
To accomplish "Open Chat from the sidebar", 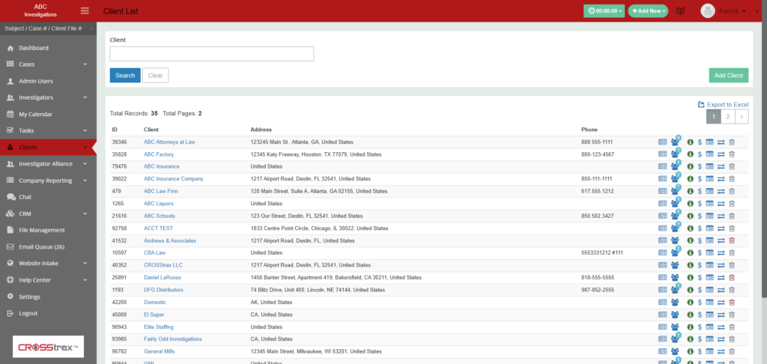I will [48, 197].
